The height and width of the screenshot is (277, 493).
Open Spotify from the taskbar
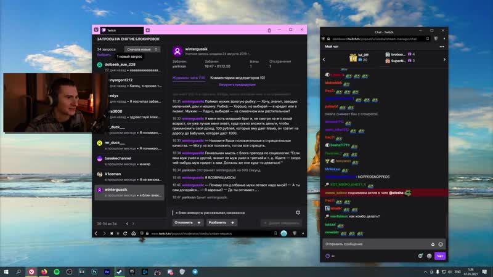(x=57, y=271)
